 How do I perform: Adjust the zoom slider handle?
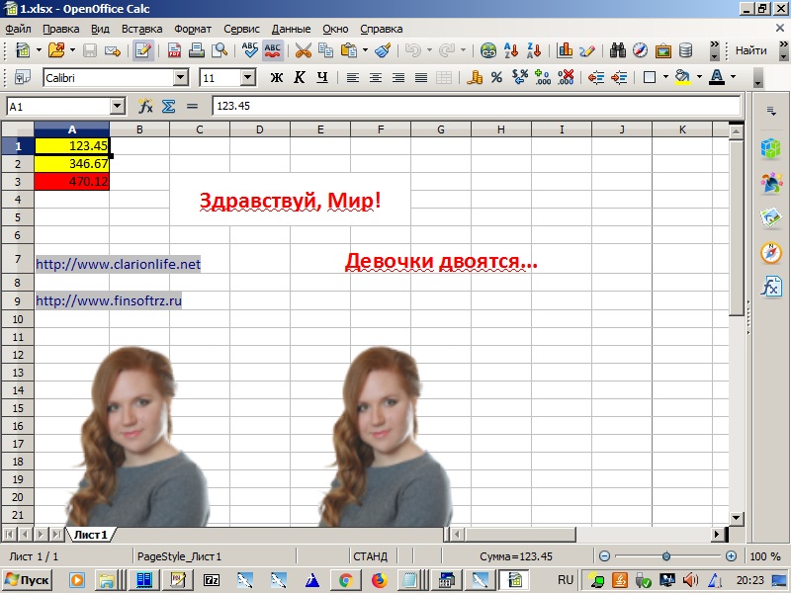[665, 556]
